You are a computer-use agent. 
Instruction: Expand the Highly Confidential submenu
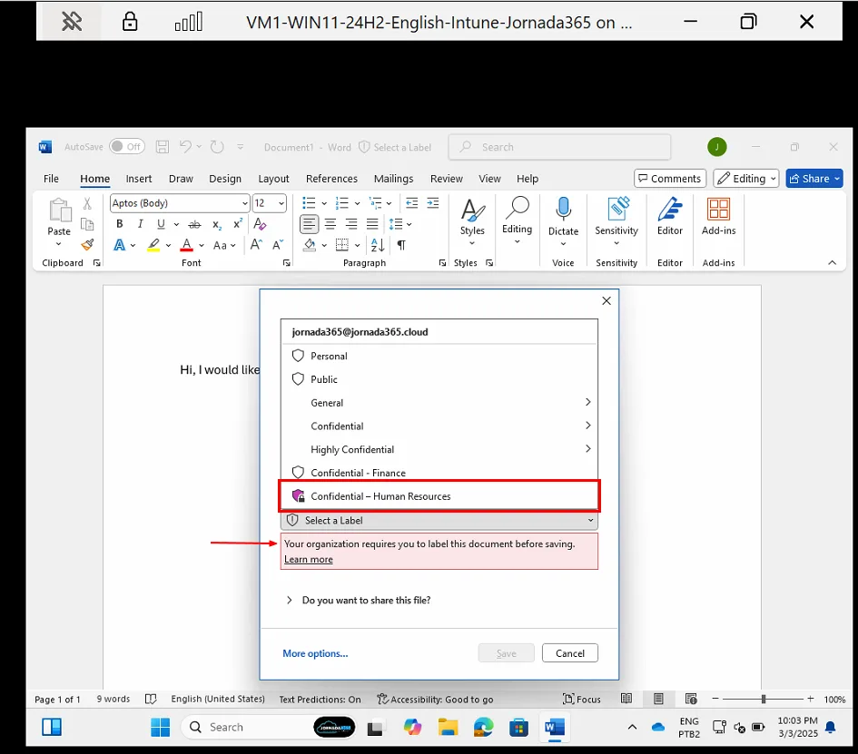point(439,449)
